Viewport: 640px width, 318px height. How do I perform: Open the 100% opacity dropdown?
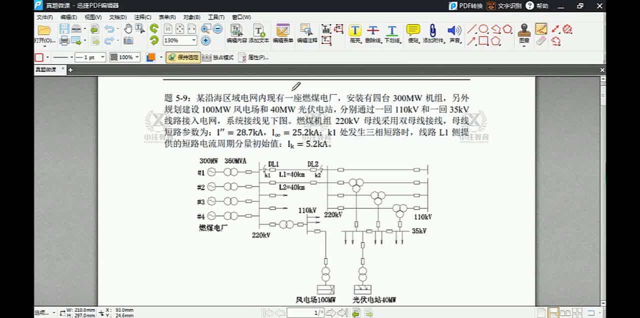[137, 57]
